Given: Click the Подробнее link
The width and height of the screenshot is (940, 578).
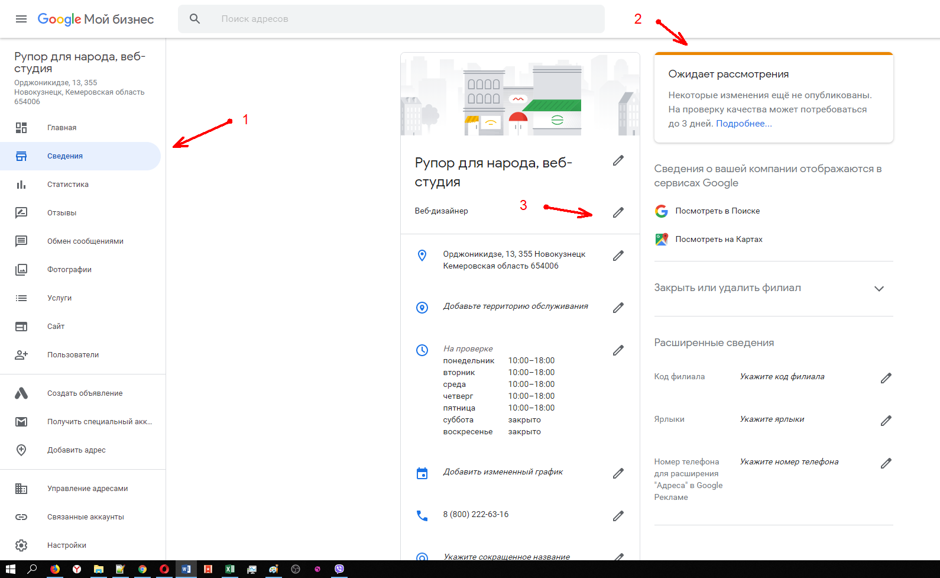Looking at the screenshot, I should point(744,124).
